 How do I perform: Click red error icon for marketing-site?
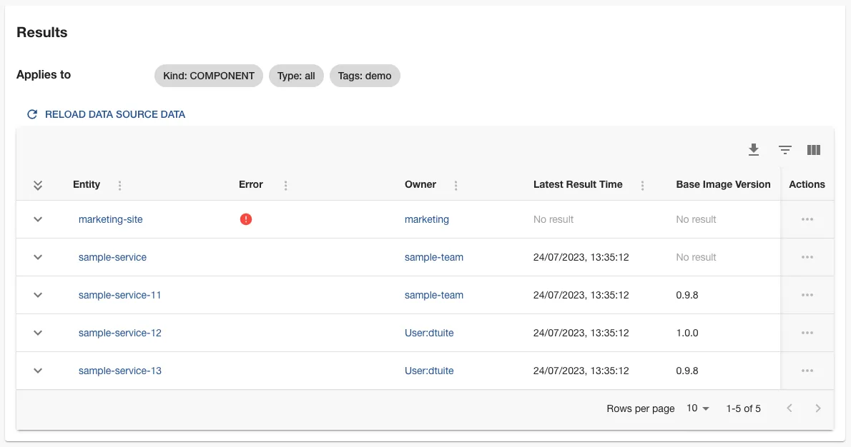(246, 219)
